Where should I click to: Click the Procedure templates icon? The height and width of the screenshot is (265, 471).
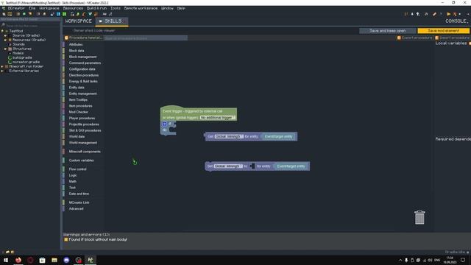pos(66,38)
